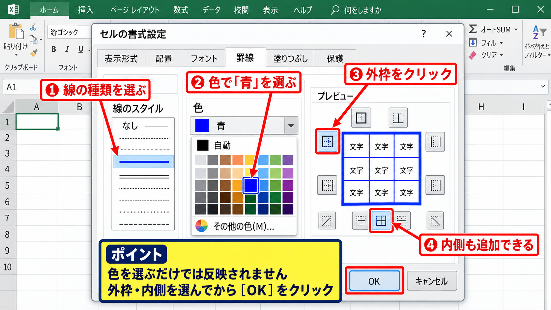551x310 pixels.
Task: Click the Cut scissors icon
Action: [33, 27]
